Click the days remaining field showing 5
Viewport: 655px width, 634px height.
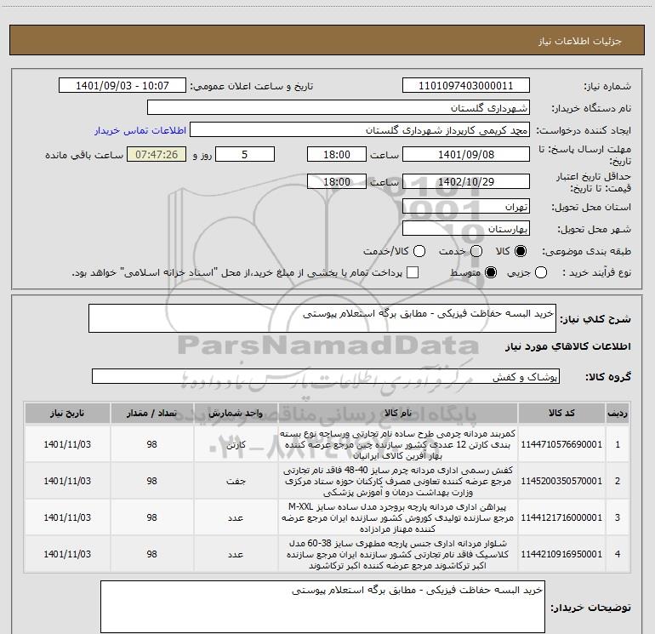click(x=245, y=154)
